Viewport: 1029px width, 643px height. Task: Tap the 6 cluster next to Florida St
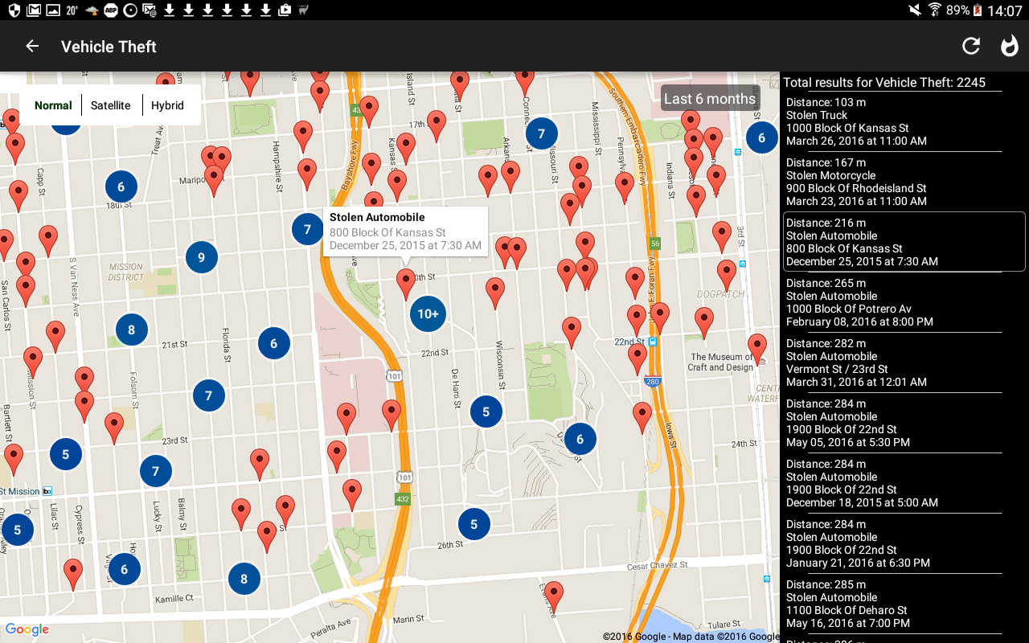(x=273, y=343)
